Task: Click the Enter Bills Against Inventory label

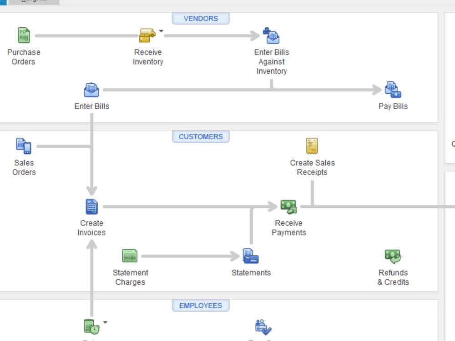Action: [x=272, y=61]
